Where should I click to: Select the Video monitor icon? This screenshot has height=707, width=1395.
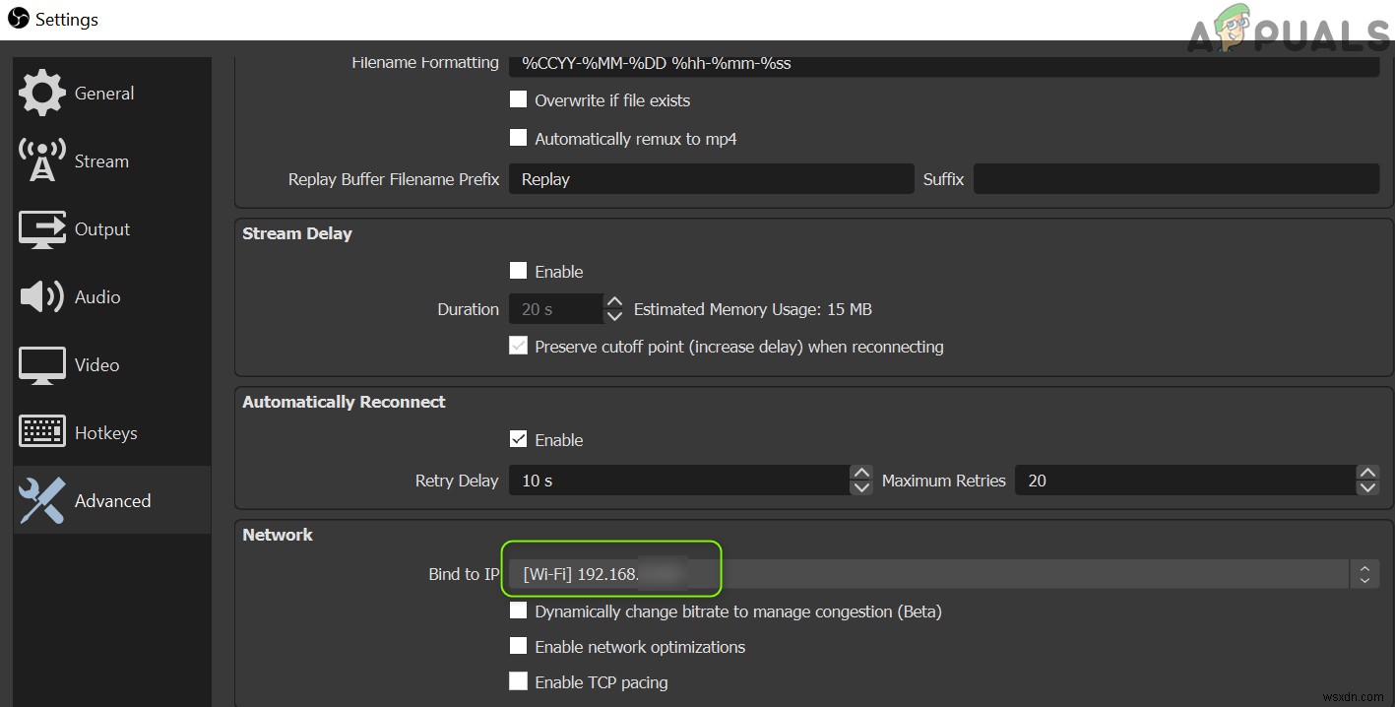pos(41,364)
